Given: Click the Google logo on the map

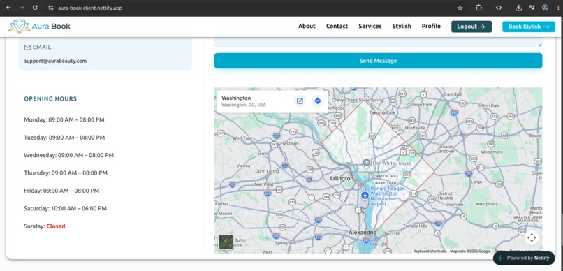Looking at the screenshot, I should 379,244.
